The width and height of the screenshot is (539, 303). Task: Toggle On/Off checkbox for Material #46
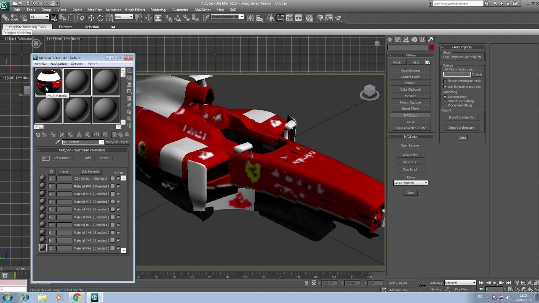click(118, 232)
